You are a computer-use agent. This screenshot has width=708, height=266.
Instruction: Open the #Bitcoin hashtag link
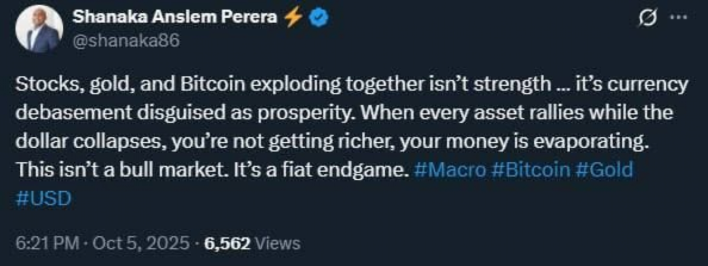click(531, 170)
